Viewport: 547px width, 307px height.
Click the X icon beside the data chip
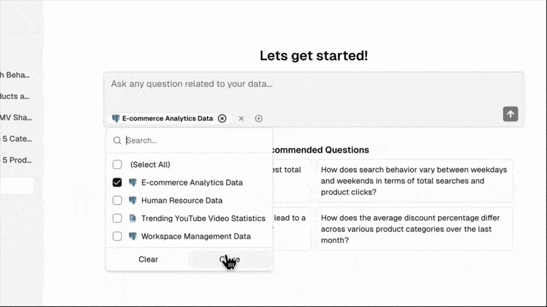(241, 118)
